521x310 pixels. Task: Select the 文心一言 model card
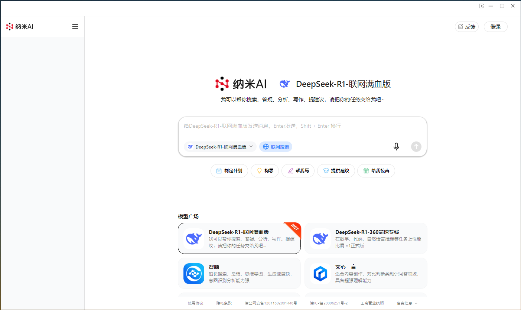tap(366, 273)
